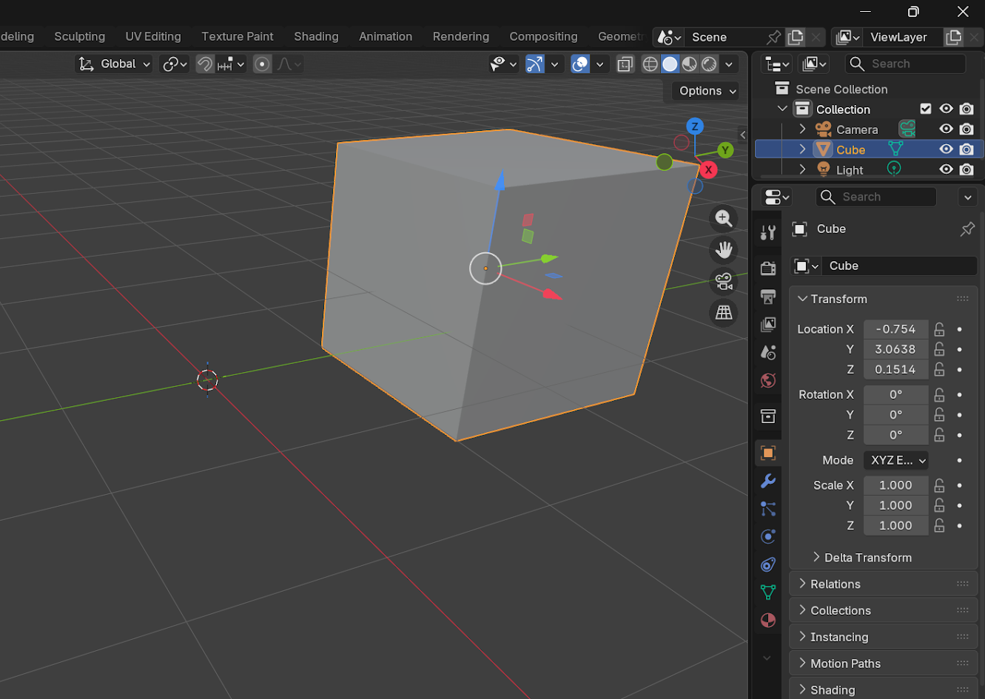The image size is (985, 699).
Task: Expand the Relations panel
Action: [x=835, y=584]
